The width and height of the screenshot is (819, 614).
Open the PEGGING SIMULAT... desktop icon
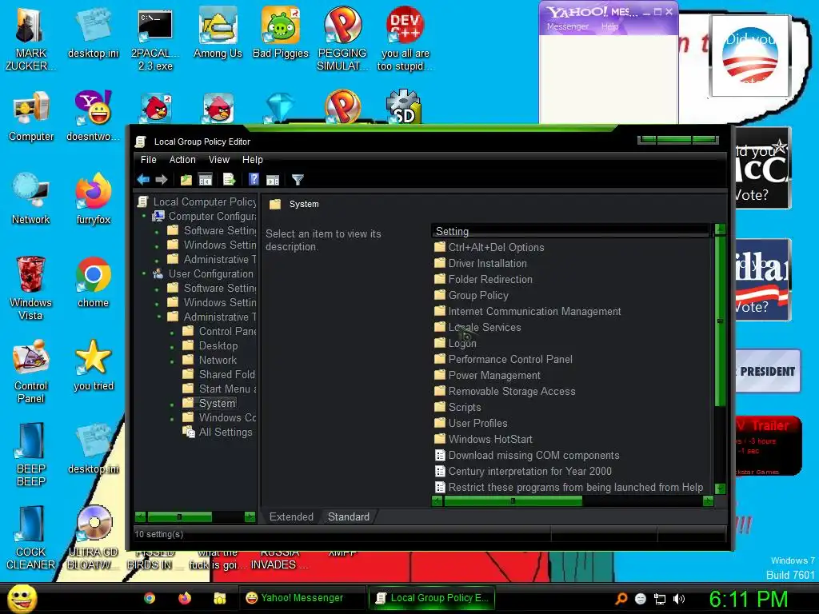coord(342,39)
